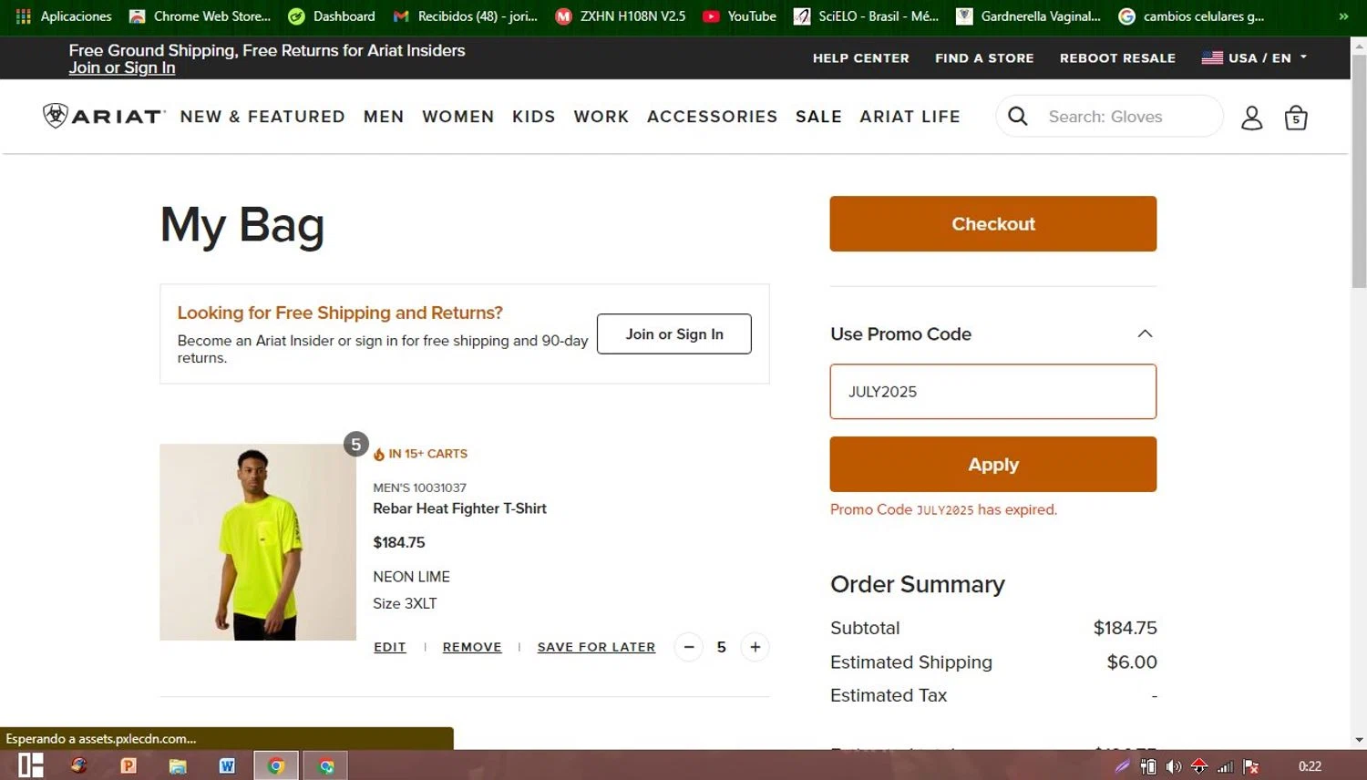
Task: Open the Dashboard bookmark
Action: tap(332, 16)
